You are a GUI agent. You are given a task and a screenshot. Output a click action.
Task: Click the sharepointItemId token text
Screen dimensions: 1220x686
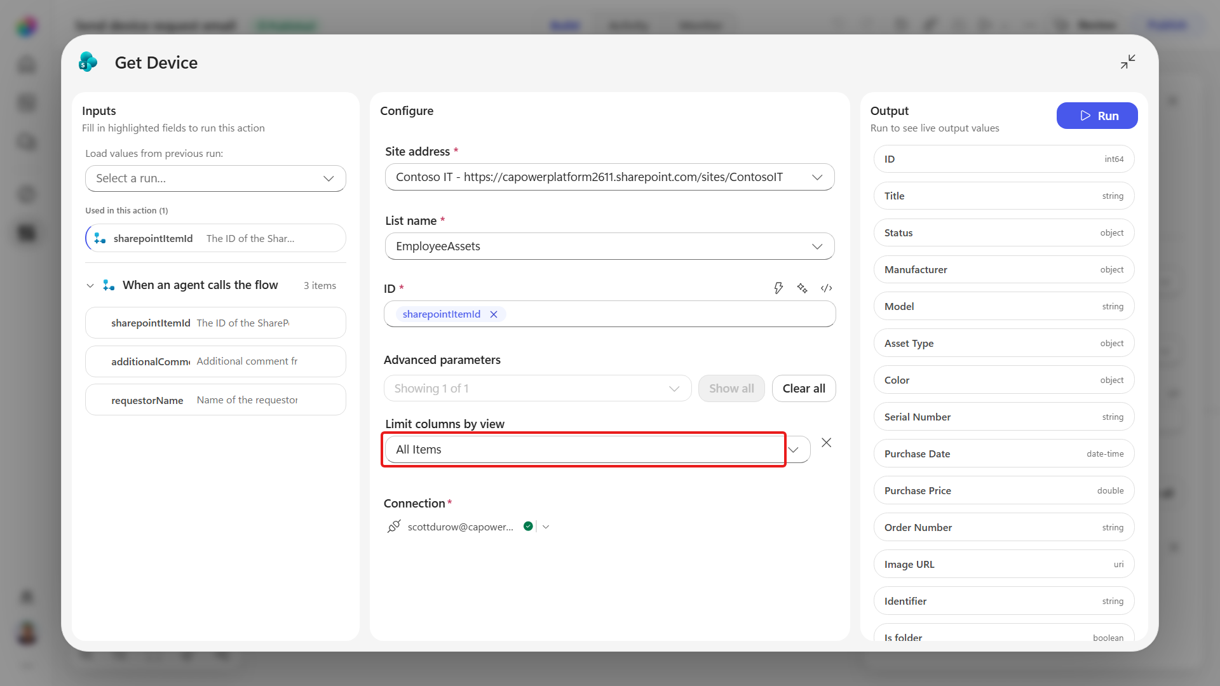click(x=441, y=314)
